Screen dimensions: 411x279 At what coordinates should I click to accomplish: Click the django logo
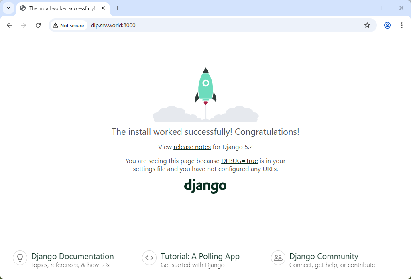point(205,186)
